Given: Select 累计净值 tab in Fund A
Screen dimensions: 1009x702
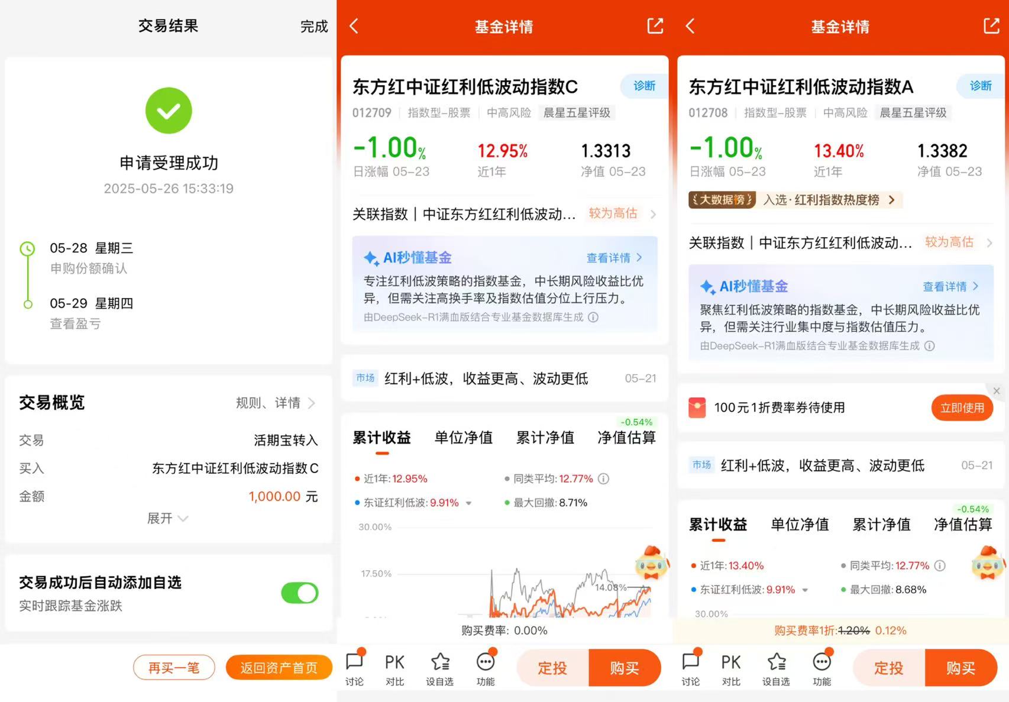Looking at the screenshot, I should [881, 525].
